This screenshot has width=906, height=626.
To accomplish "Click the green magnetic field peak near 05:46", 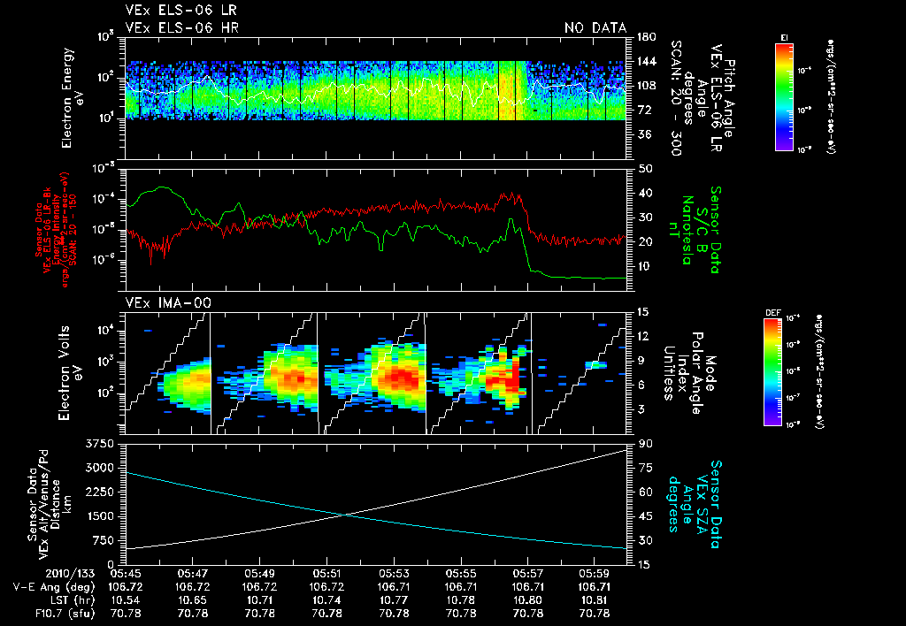I will click(x=163, y=188).
